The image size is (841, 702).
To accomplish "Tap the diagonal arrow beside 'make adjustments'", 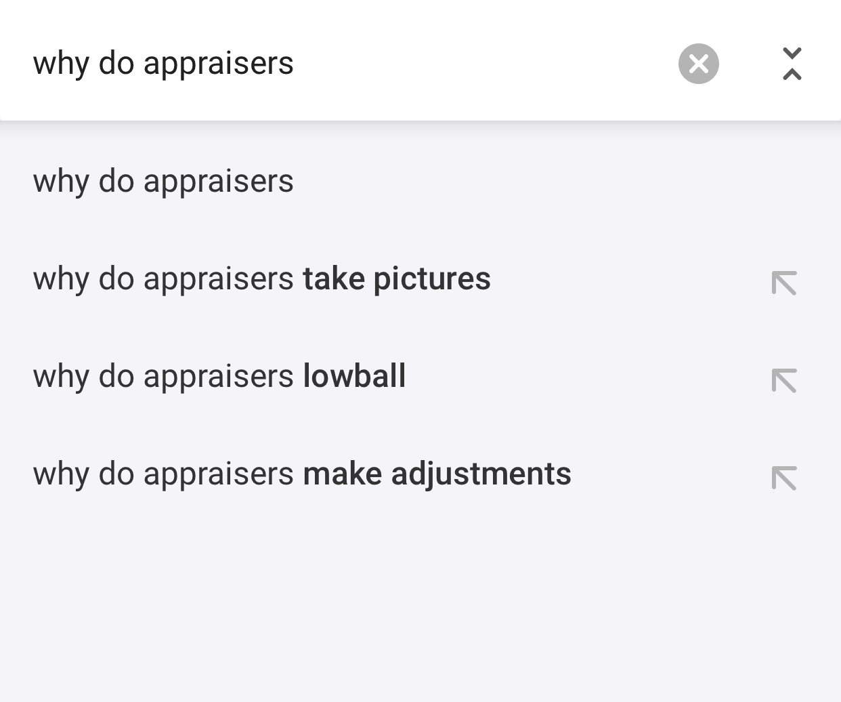I will click(x=784, y=478).
